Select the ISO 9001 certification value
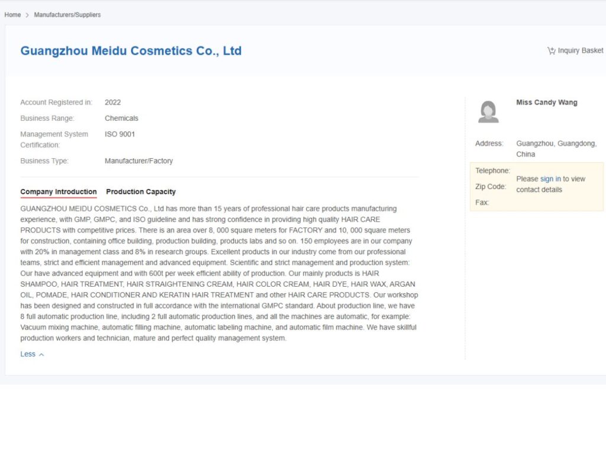Image resolution: width=606 pixels, height=455 pixels. click(120, 134)
